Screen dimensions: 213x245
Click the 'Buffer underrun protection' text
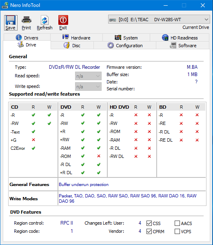tap(84, 184)
